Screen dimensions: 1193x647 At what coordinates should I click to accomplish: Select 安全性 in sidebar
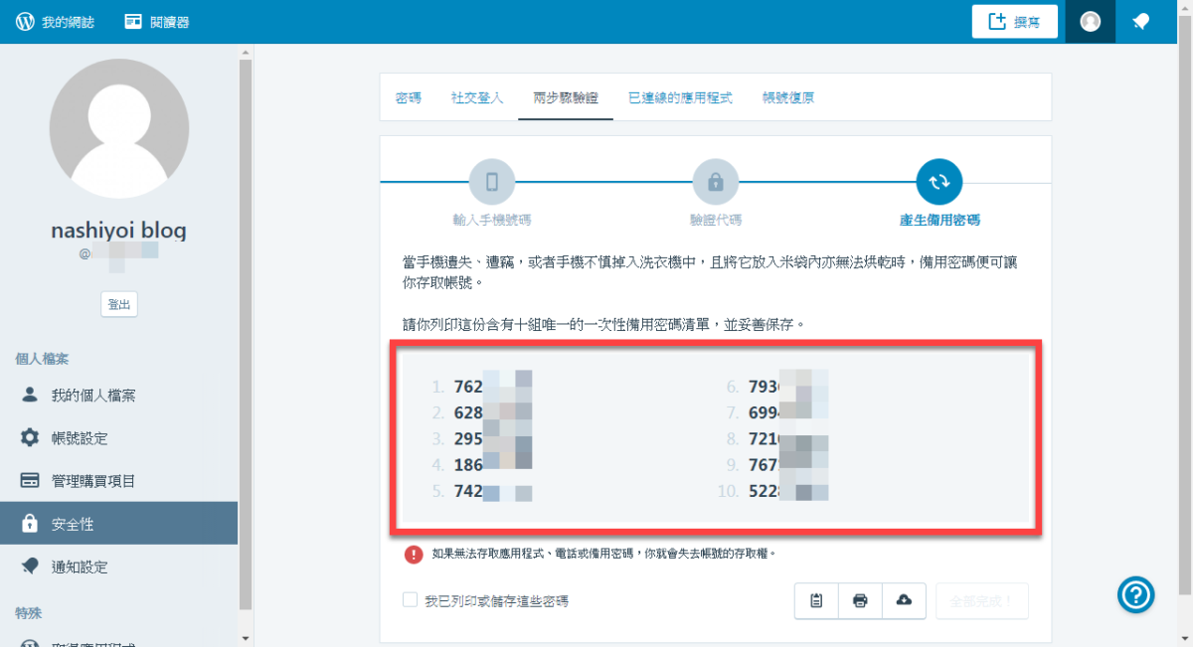[119, 524]
